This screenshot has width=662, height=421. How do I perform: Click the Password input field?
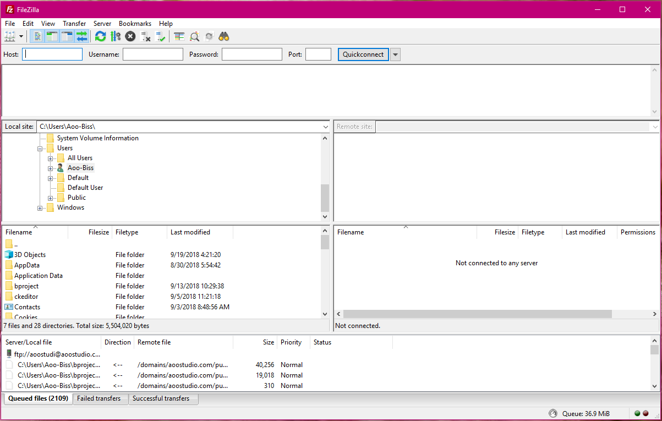(252, 54)
